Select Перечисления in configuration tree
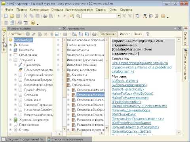This screenshot has width=190, height=142. tap(29, 125)
